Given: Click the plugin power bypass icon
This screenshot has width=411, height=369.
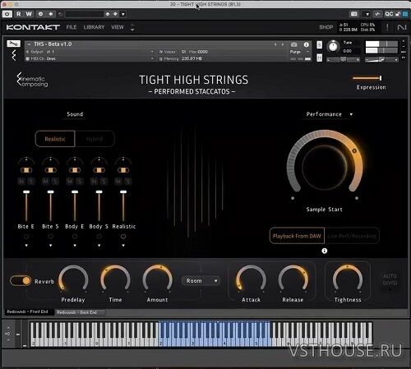Looking at the screenshot, I should coord(7,14).
